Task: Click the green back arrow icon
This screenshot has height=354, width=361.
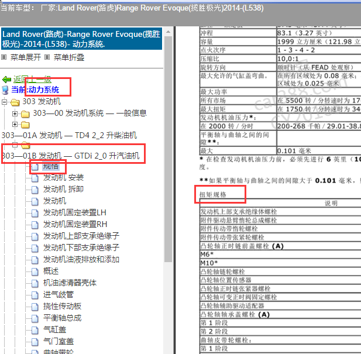Action: 6,80
